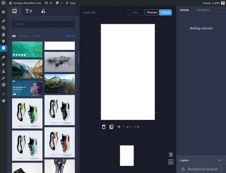226x173 pixels.
Task: Open the Howdy user account menu
Action: tap(214, 3)
